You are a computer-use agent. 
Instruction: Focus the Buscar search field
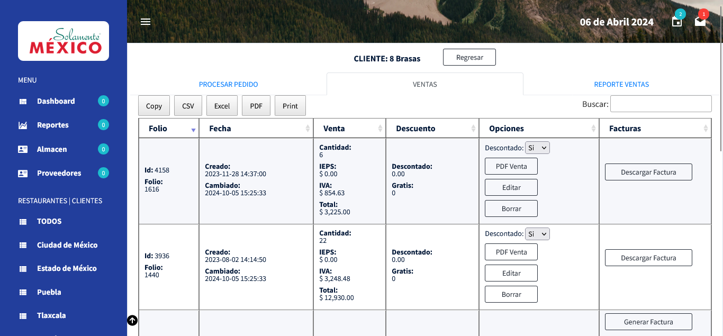[661, 104]
